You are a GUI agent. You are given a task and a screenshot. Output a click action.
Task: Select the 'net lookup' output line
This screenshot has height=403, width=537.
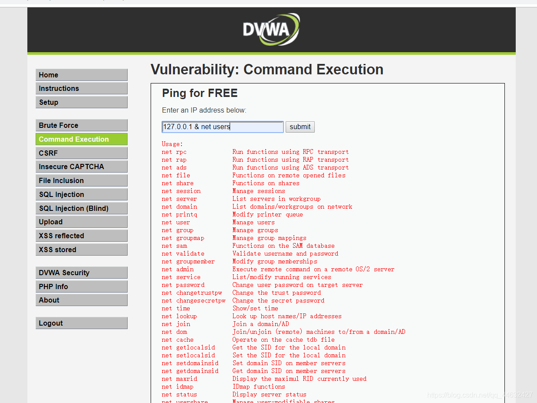[x=252, y=316]
